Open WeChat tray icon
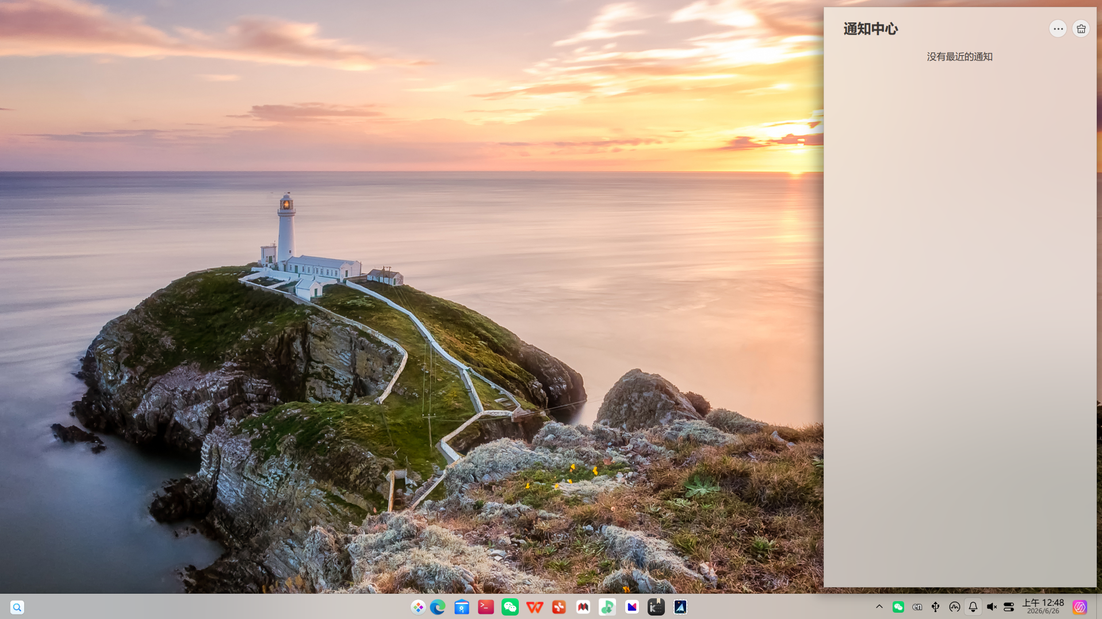The width and height of the screenshot is (1102, 619). [x=898, y=607]
